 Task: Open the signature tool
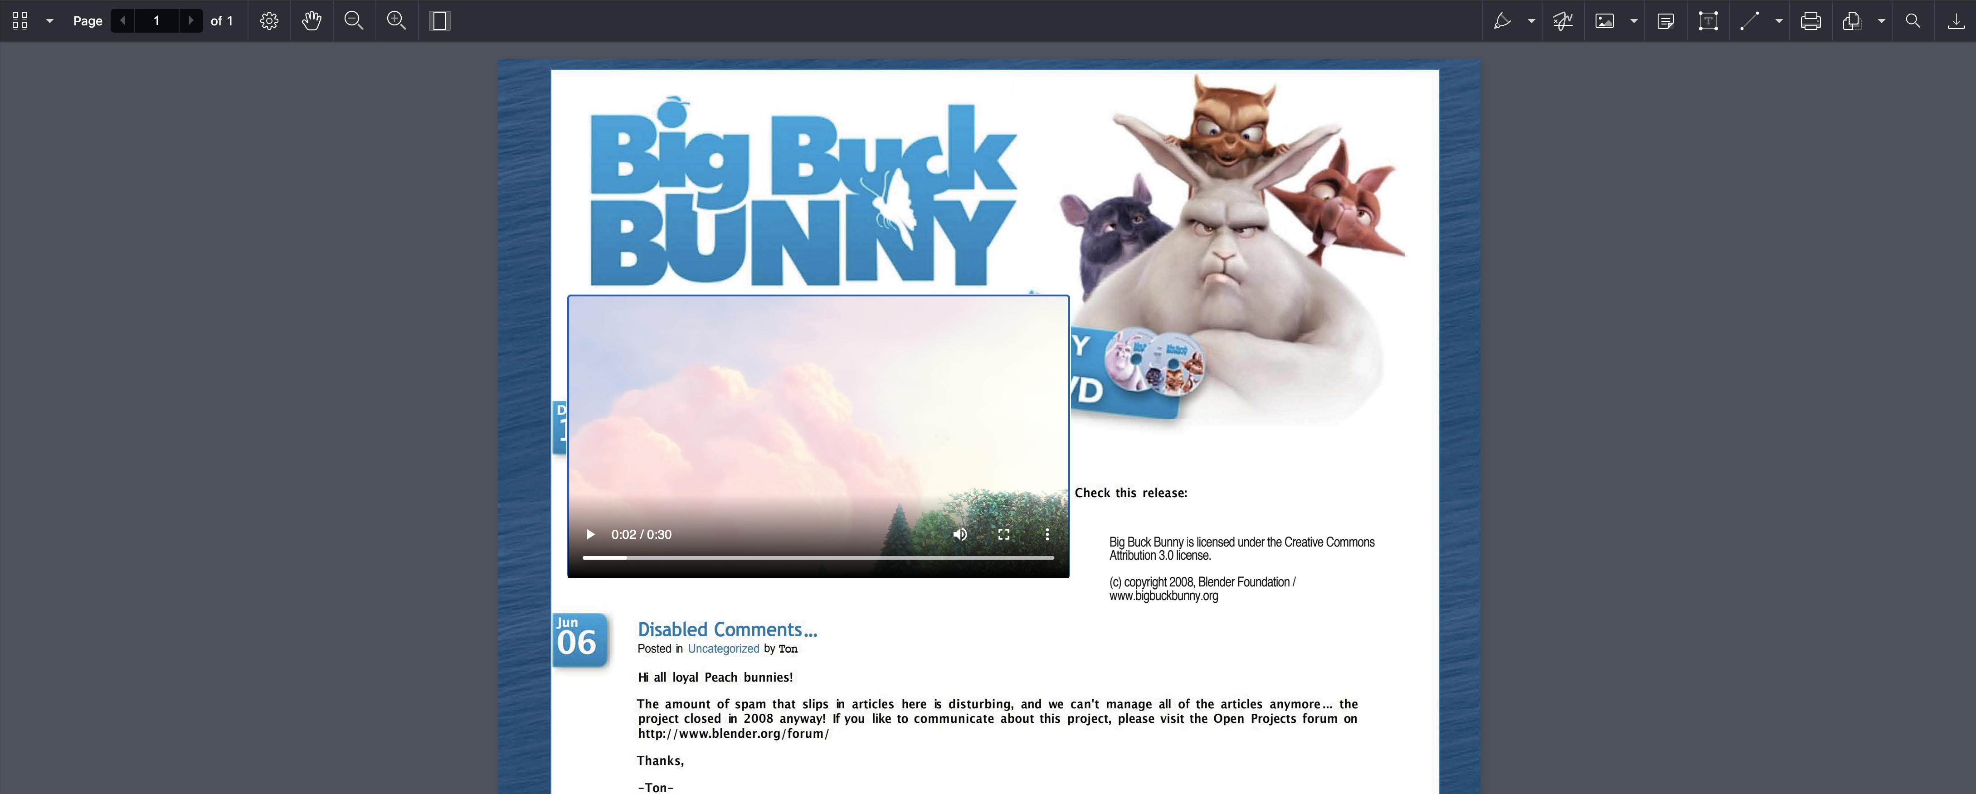[1562, 21]
